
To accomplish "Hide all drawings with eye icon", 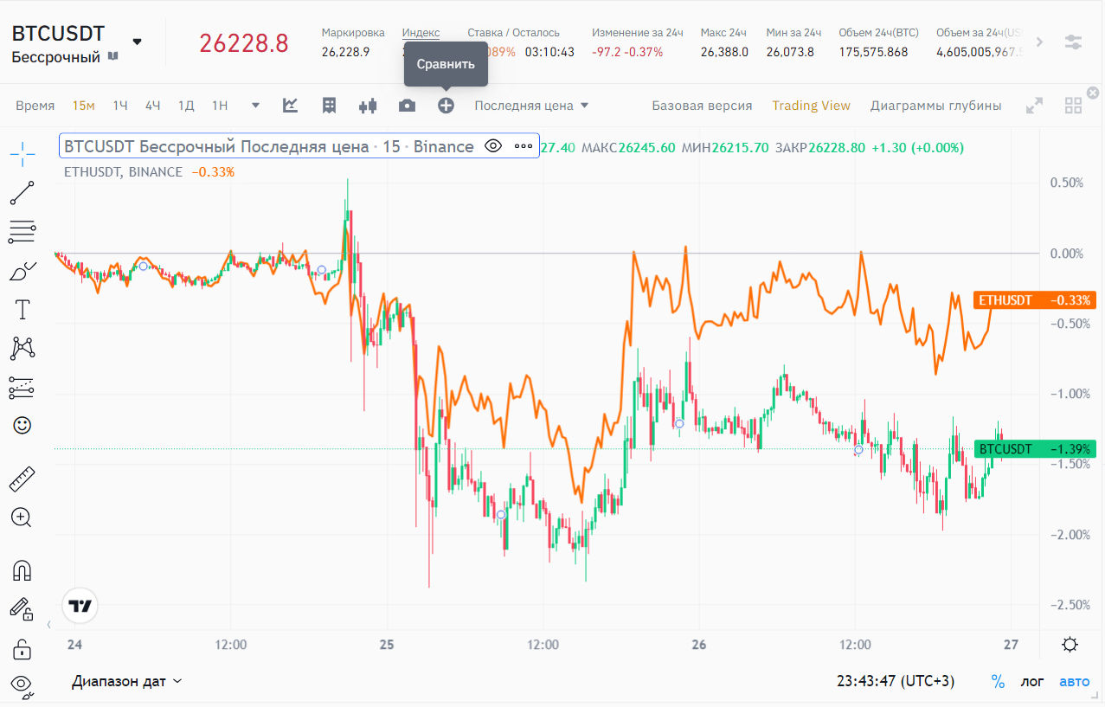I will [22, 686].
